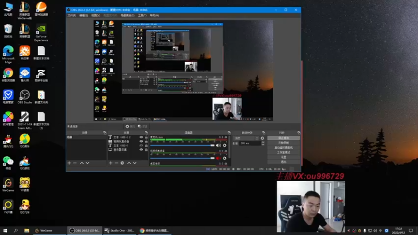The width and height of the screenshot is (418, 235).
Task: Click the gear button on the source toolbar
Action: (x=130, y=126)
